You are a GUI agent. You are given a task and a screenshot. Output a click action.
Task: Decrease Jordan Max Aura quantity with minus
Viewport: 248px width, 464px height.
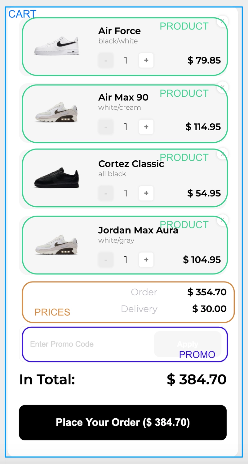[x=106, y=260]
